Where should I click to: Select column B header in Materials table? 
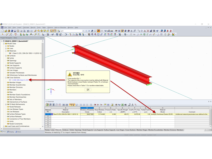click(87, 108)
